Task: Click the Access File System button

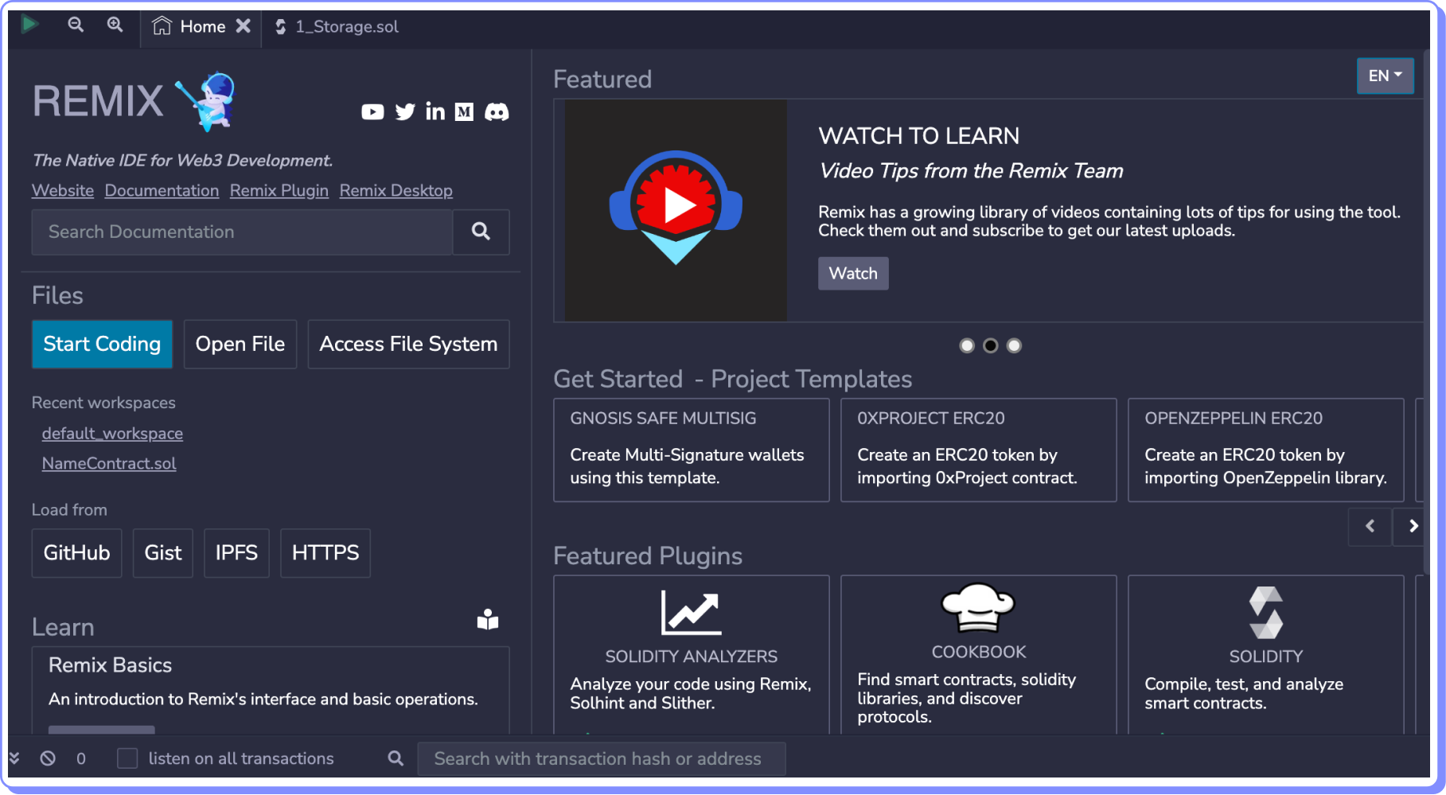Action: pos(408,345)
